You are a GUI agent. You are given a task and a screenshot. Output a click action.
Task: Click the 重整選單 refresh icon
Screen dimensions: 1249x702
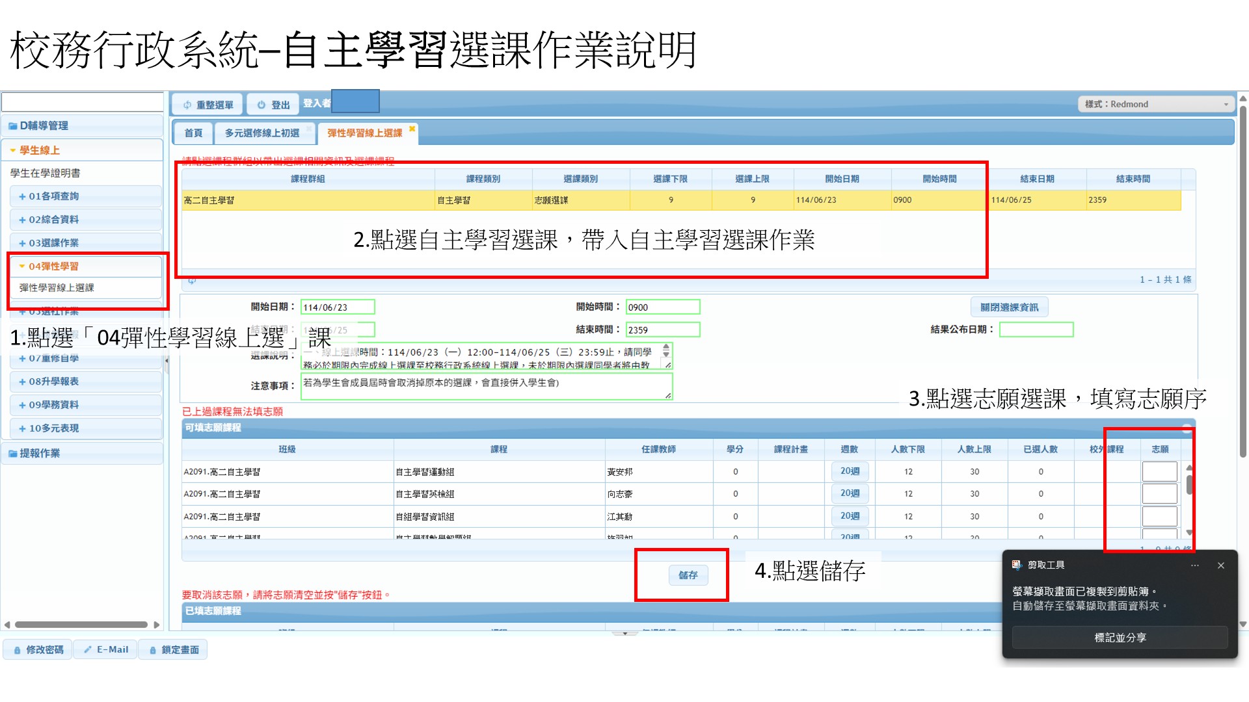point(187,105)
